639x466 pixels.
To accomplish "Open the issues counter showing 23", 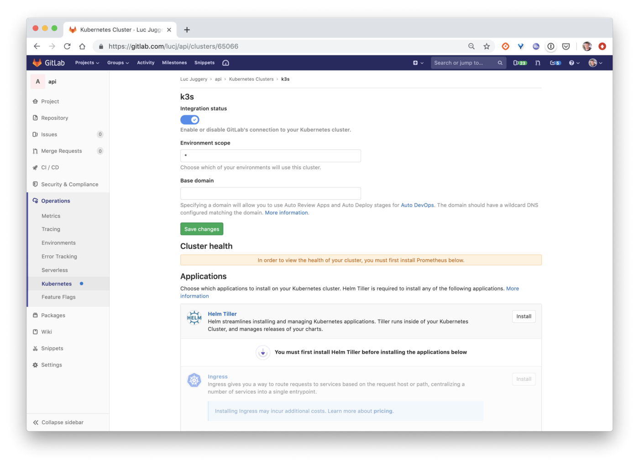I will click(520, 63).
